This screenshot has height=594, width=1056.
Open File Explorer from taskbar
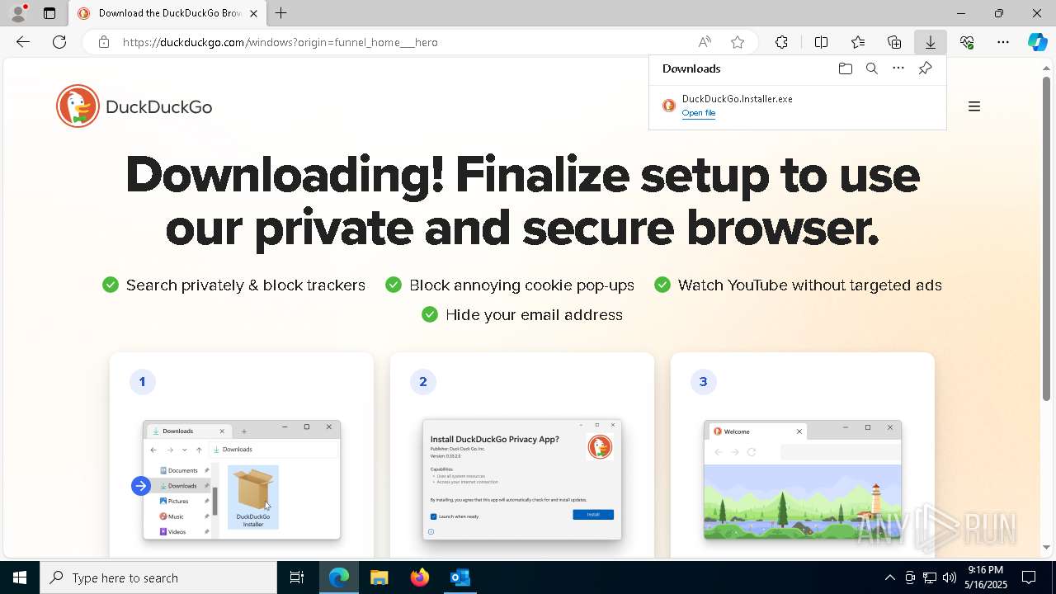click(379, 577)
